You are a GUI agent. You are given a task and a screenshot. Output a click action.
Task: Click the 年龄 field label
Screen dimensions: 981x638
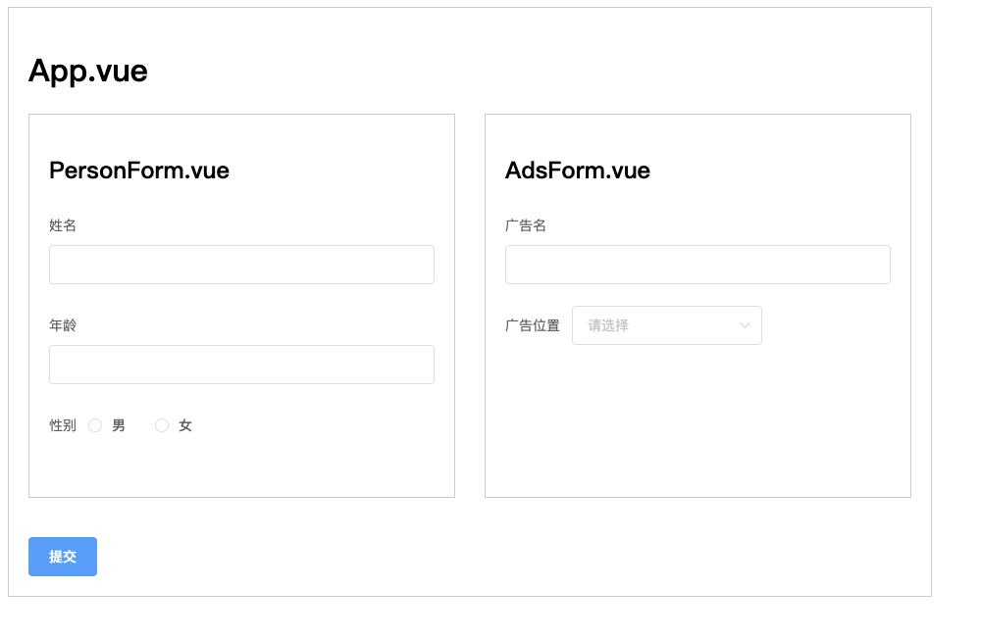click(63, 325)
